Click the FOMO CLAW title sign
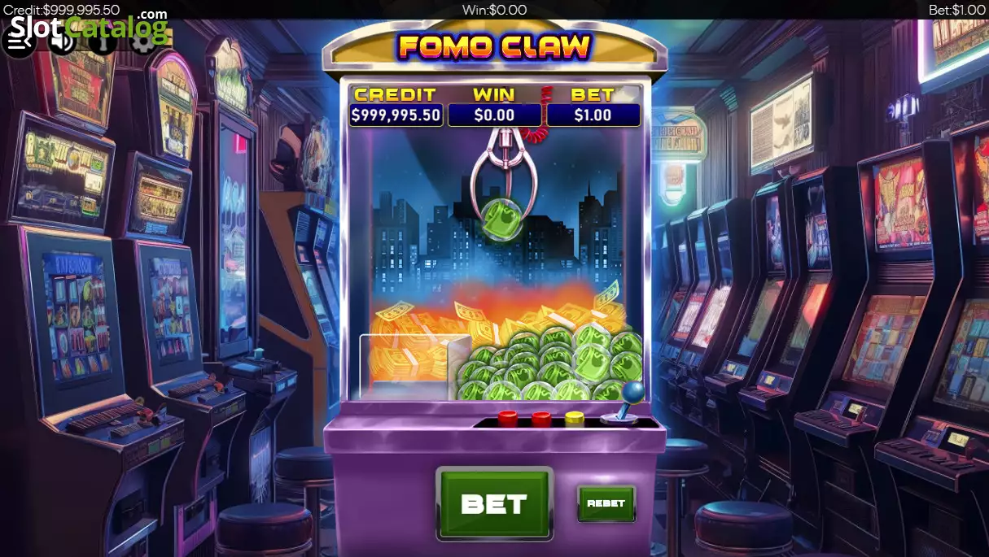 coord(494,46)
